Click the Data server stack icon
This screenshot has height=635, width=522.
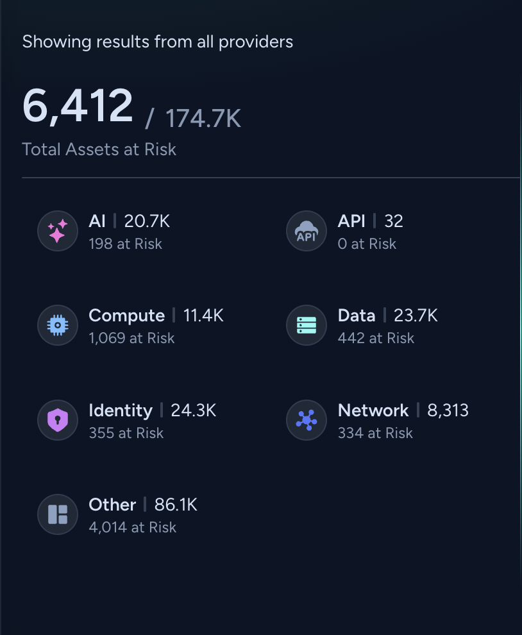click(x=307, y=325)
